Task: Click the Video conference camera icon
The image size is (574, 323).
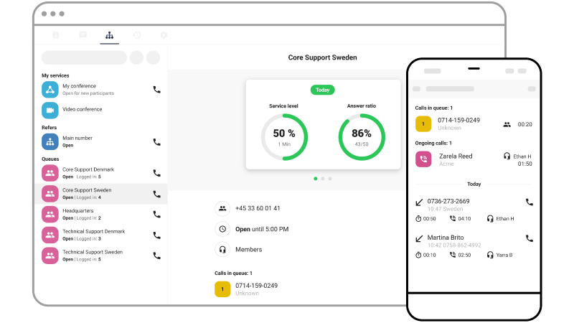Action: pos(50,110)
